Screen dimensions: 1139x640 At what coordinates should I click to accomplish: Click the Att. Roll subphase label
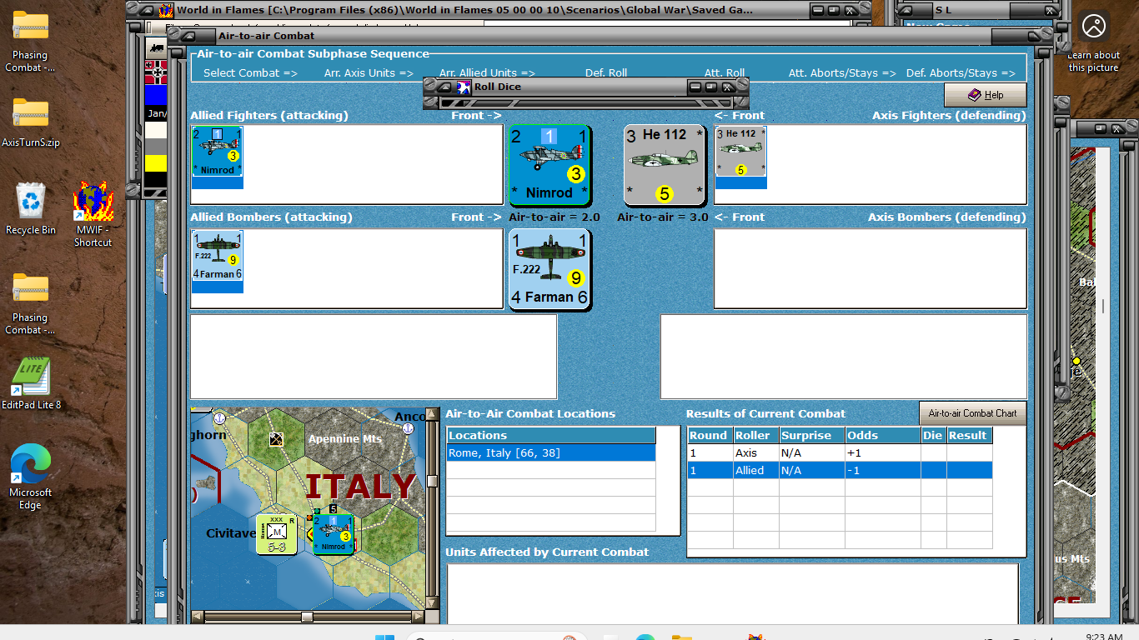tap(725, 72)
